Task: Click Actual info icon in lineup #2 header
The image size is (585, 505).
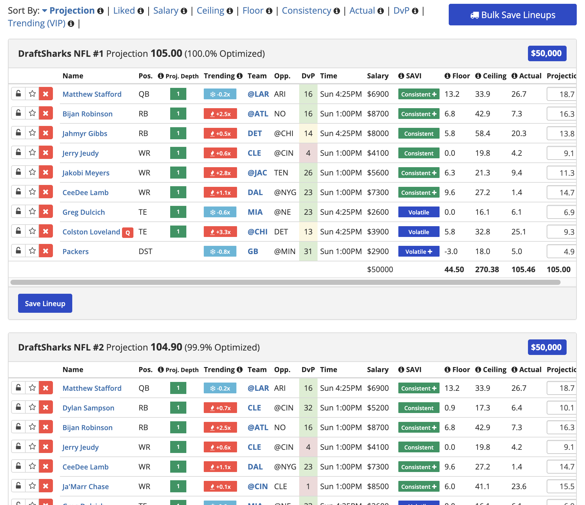Action: [515, 370]
